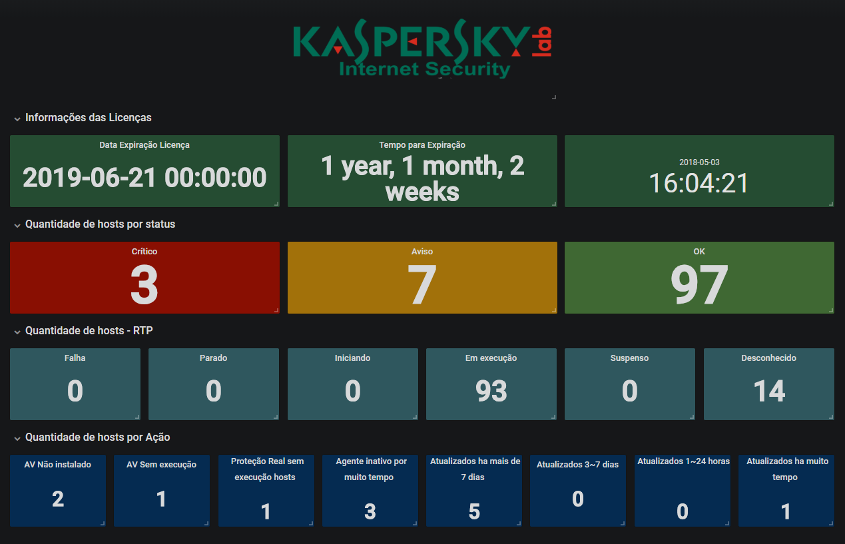This screenshot has width=845, height=544.
Task: Open the Atualizados 3~7 dias panel title
Action: coord(578,465)
